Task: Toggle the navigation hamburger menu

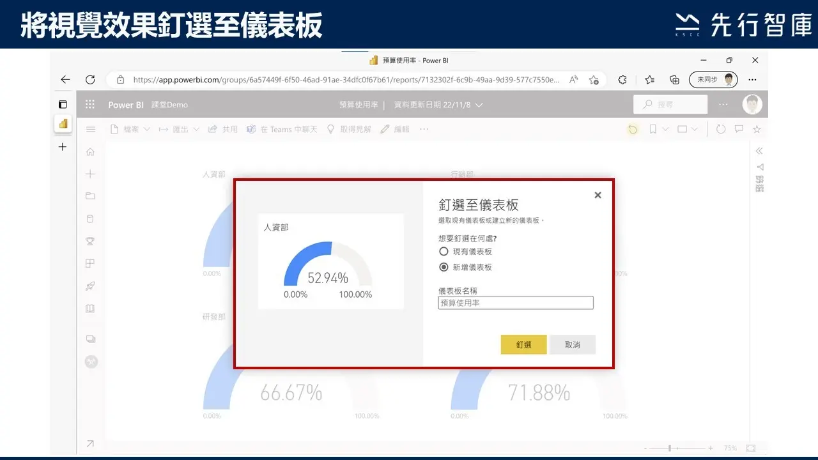Action: coord(91,129)
